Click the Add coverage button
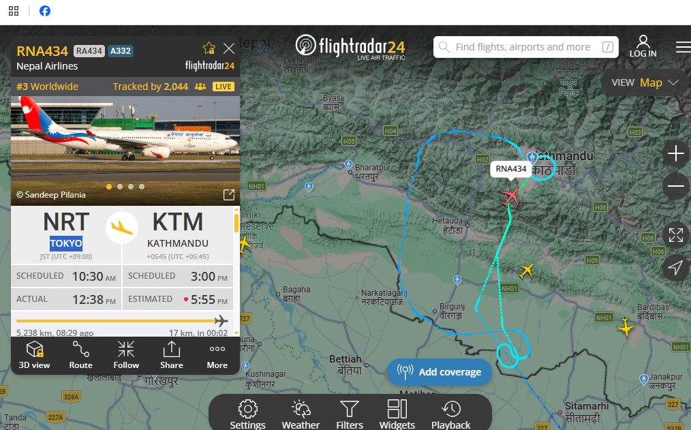Image resolution: width=691 pixels, height=430 pixels. pos(440,372)
